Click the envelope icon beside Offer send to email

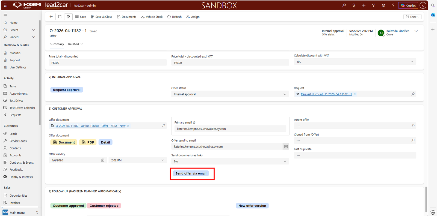[x=286, y=146]
